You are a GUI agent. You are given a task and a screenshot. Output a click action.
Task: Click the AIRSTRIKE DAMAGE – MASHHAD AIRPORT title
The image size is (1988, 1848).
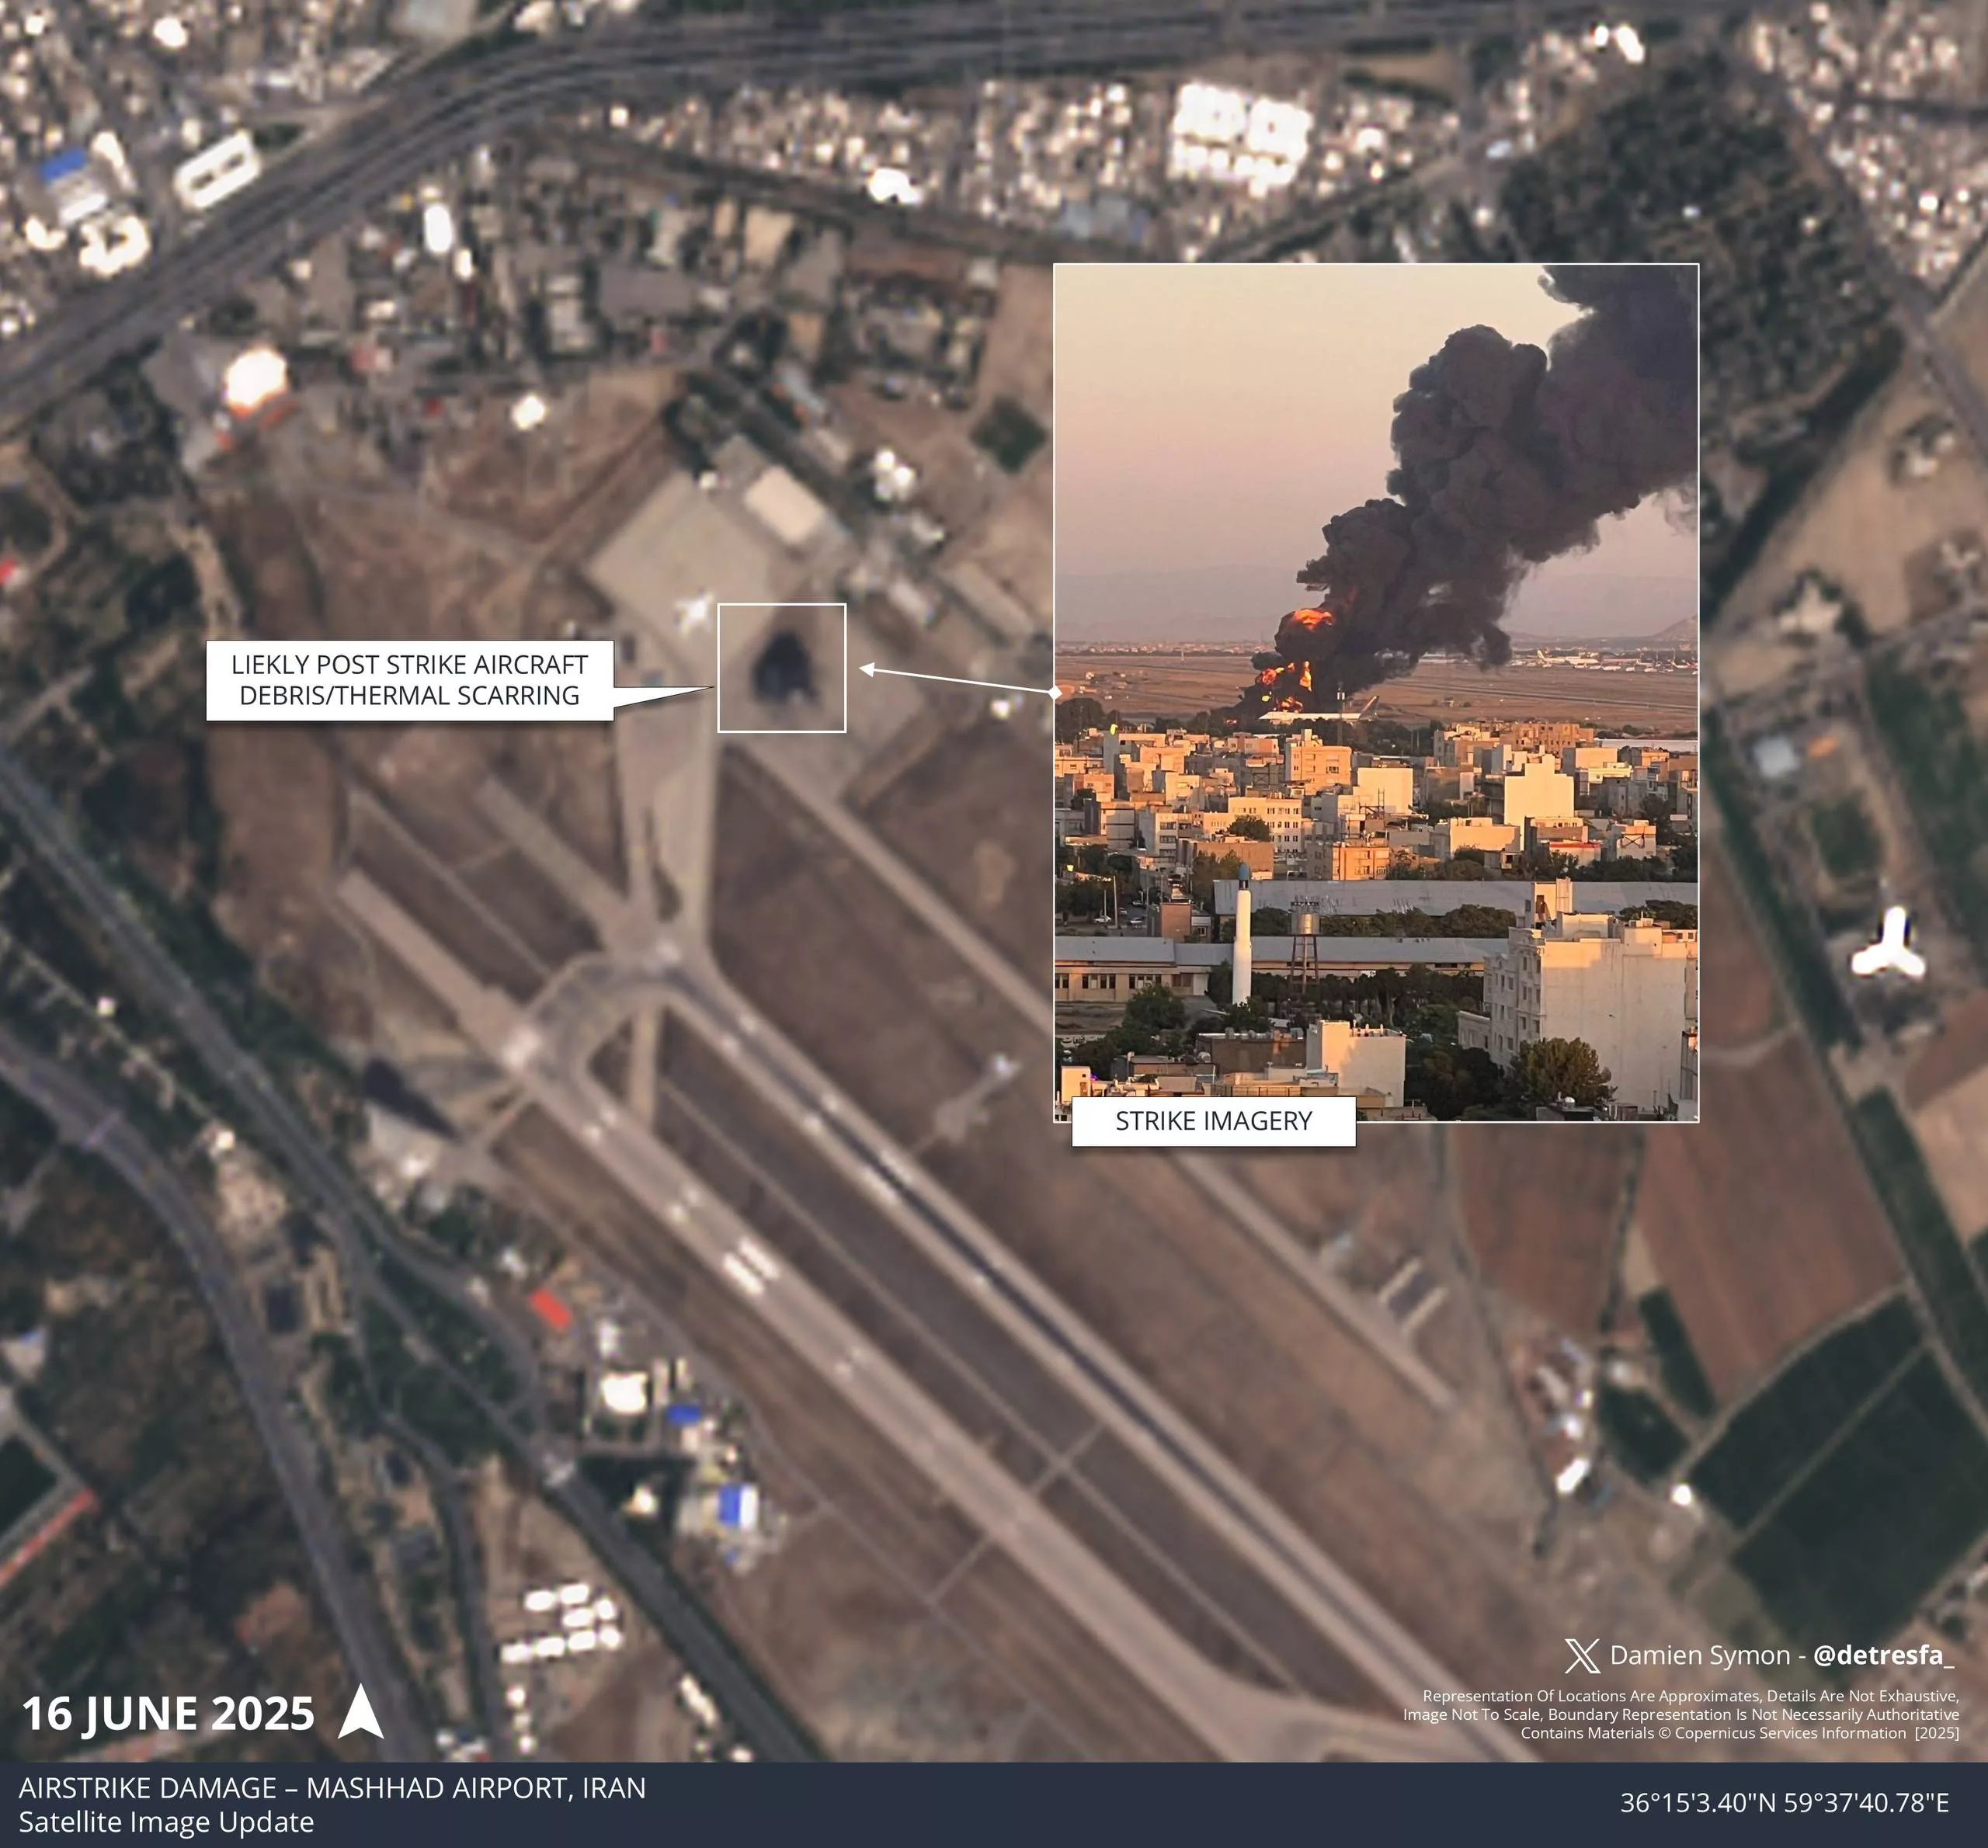pyautogui.click(x=332, y=1788)
